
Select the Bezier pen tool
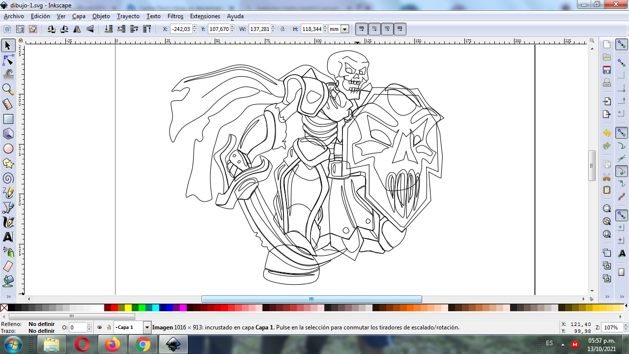[x=8, y=207]
